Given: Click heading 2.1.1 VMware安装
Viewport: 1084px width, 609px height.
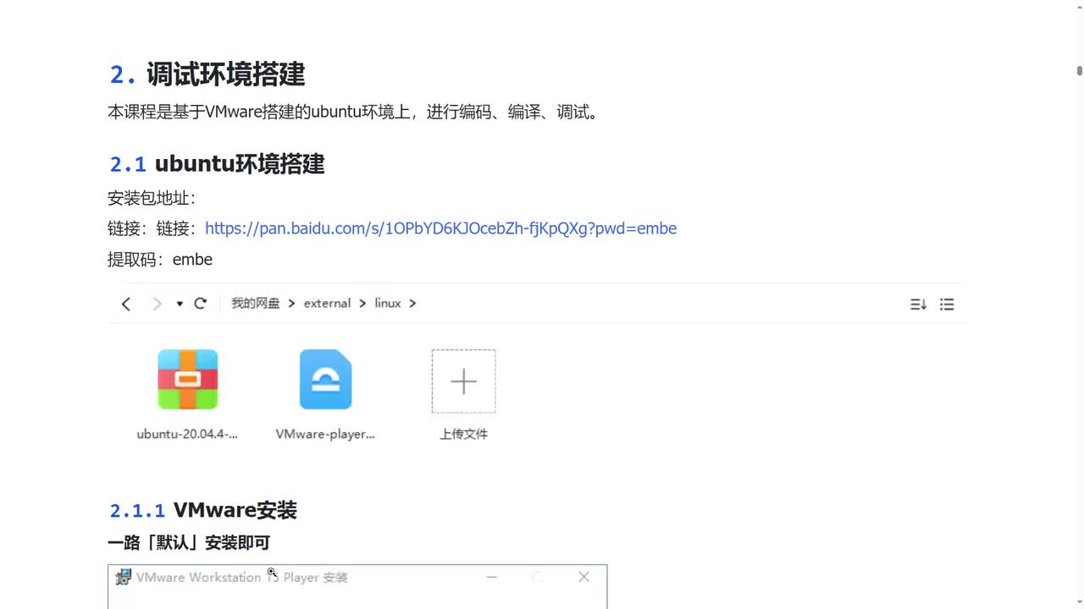Looking at the screenshot, I should [203, 510].
